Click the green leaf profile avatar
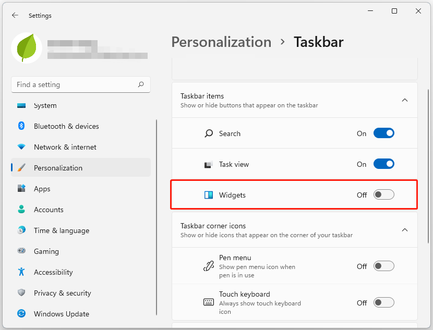The width and height of the screenshot is (433, 330). 27,48
